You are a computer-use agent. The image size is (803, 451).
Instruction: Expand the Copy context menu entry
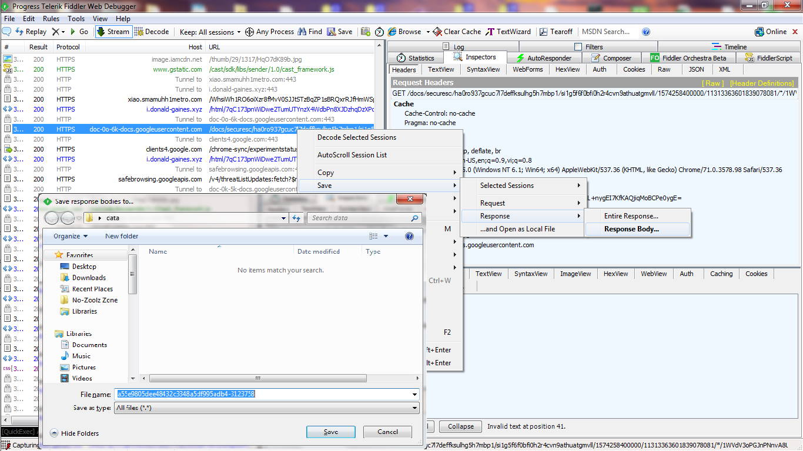click(380, 173)
